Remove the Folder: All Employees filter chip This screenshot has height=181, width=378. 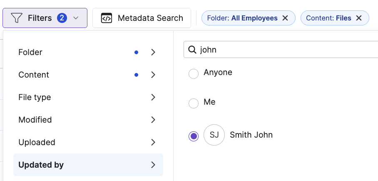point(285,18)
